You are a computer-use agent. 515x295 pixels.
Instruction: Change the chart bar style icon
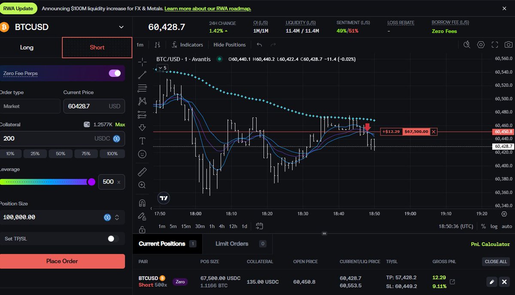(x=158, y=45)
